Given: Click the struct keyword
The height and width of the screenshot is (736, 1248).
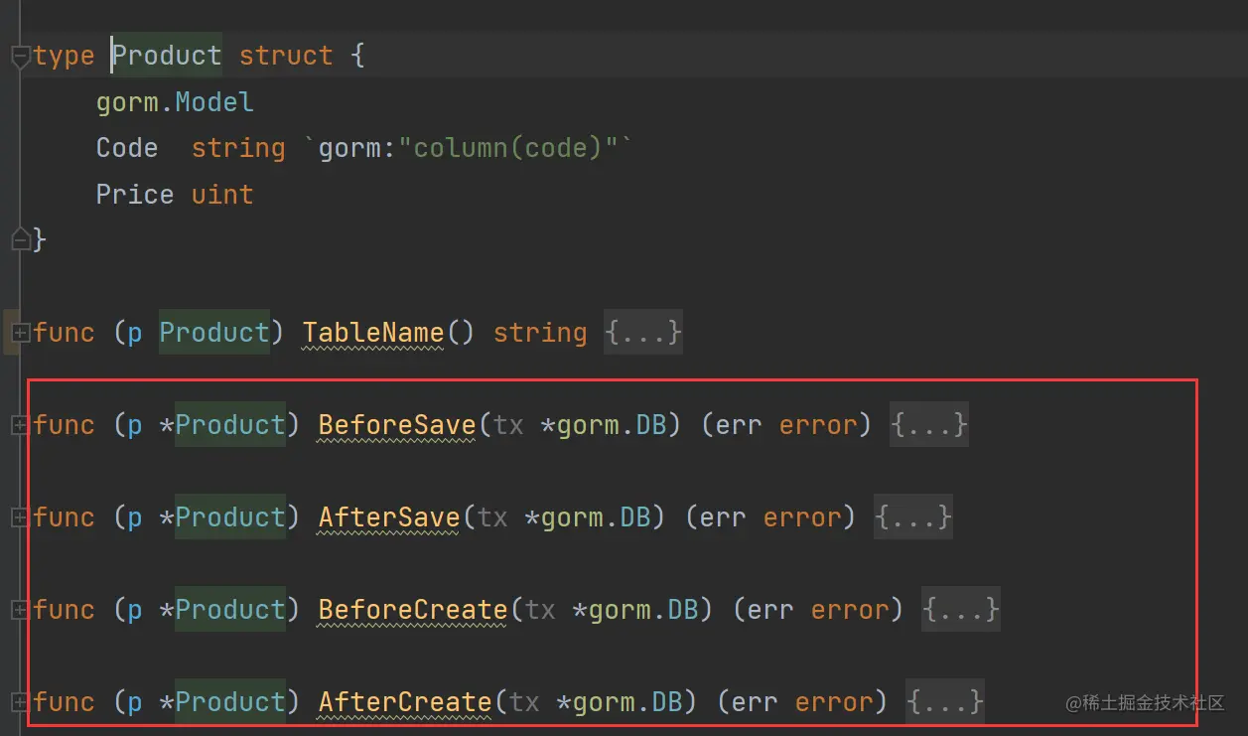Looking at the screenshot, I should [286, 56].
